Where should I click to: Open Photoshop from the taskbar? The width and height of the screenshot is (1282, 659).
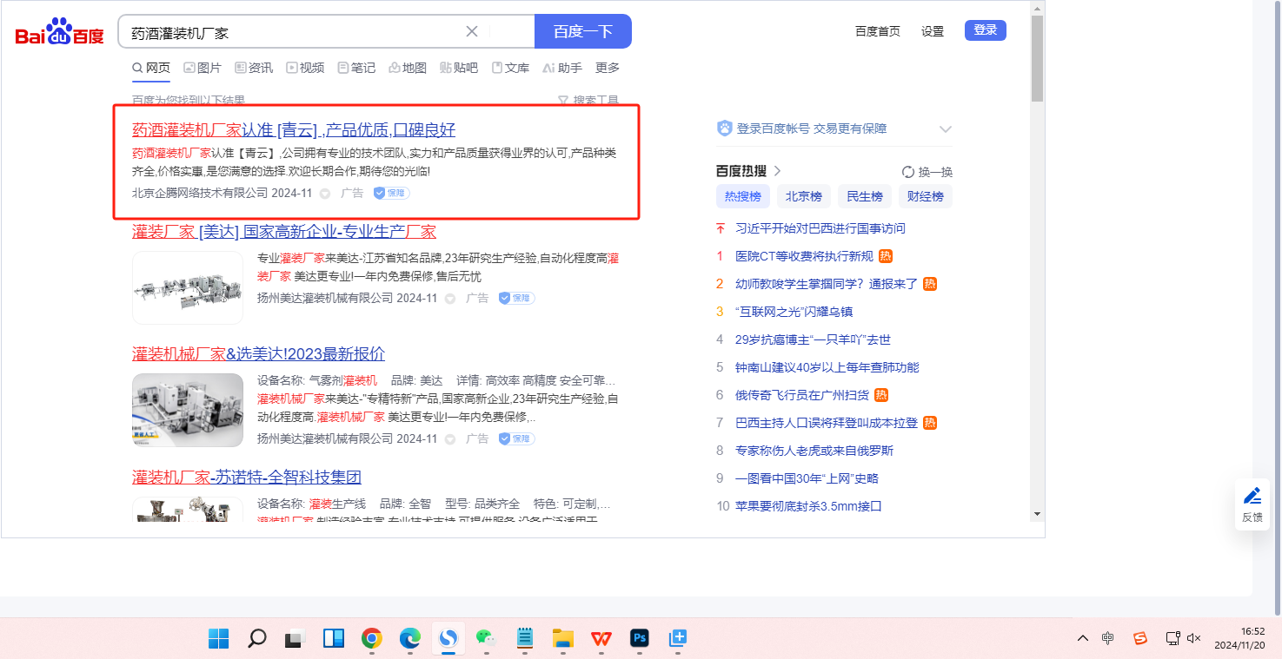coord(640,639)
